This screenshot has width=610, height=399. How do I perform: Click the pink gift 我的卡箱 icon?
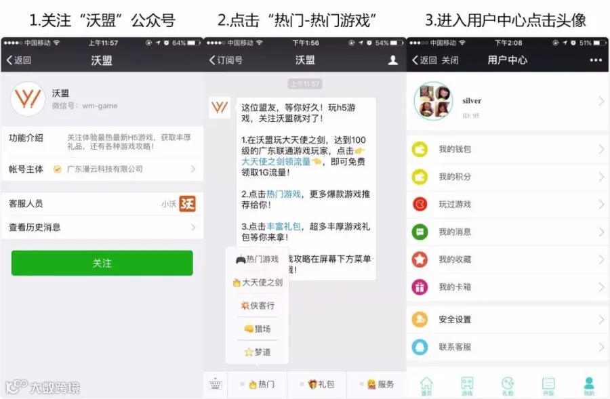pyautogui.click(x=420, y=287)
